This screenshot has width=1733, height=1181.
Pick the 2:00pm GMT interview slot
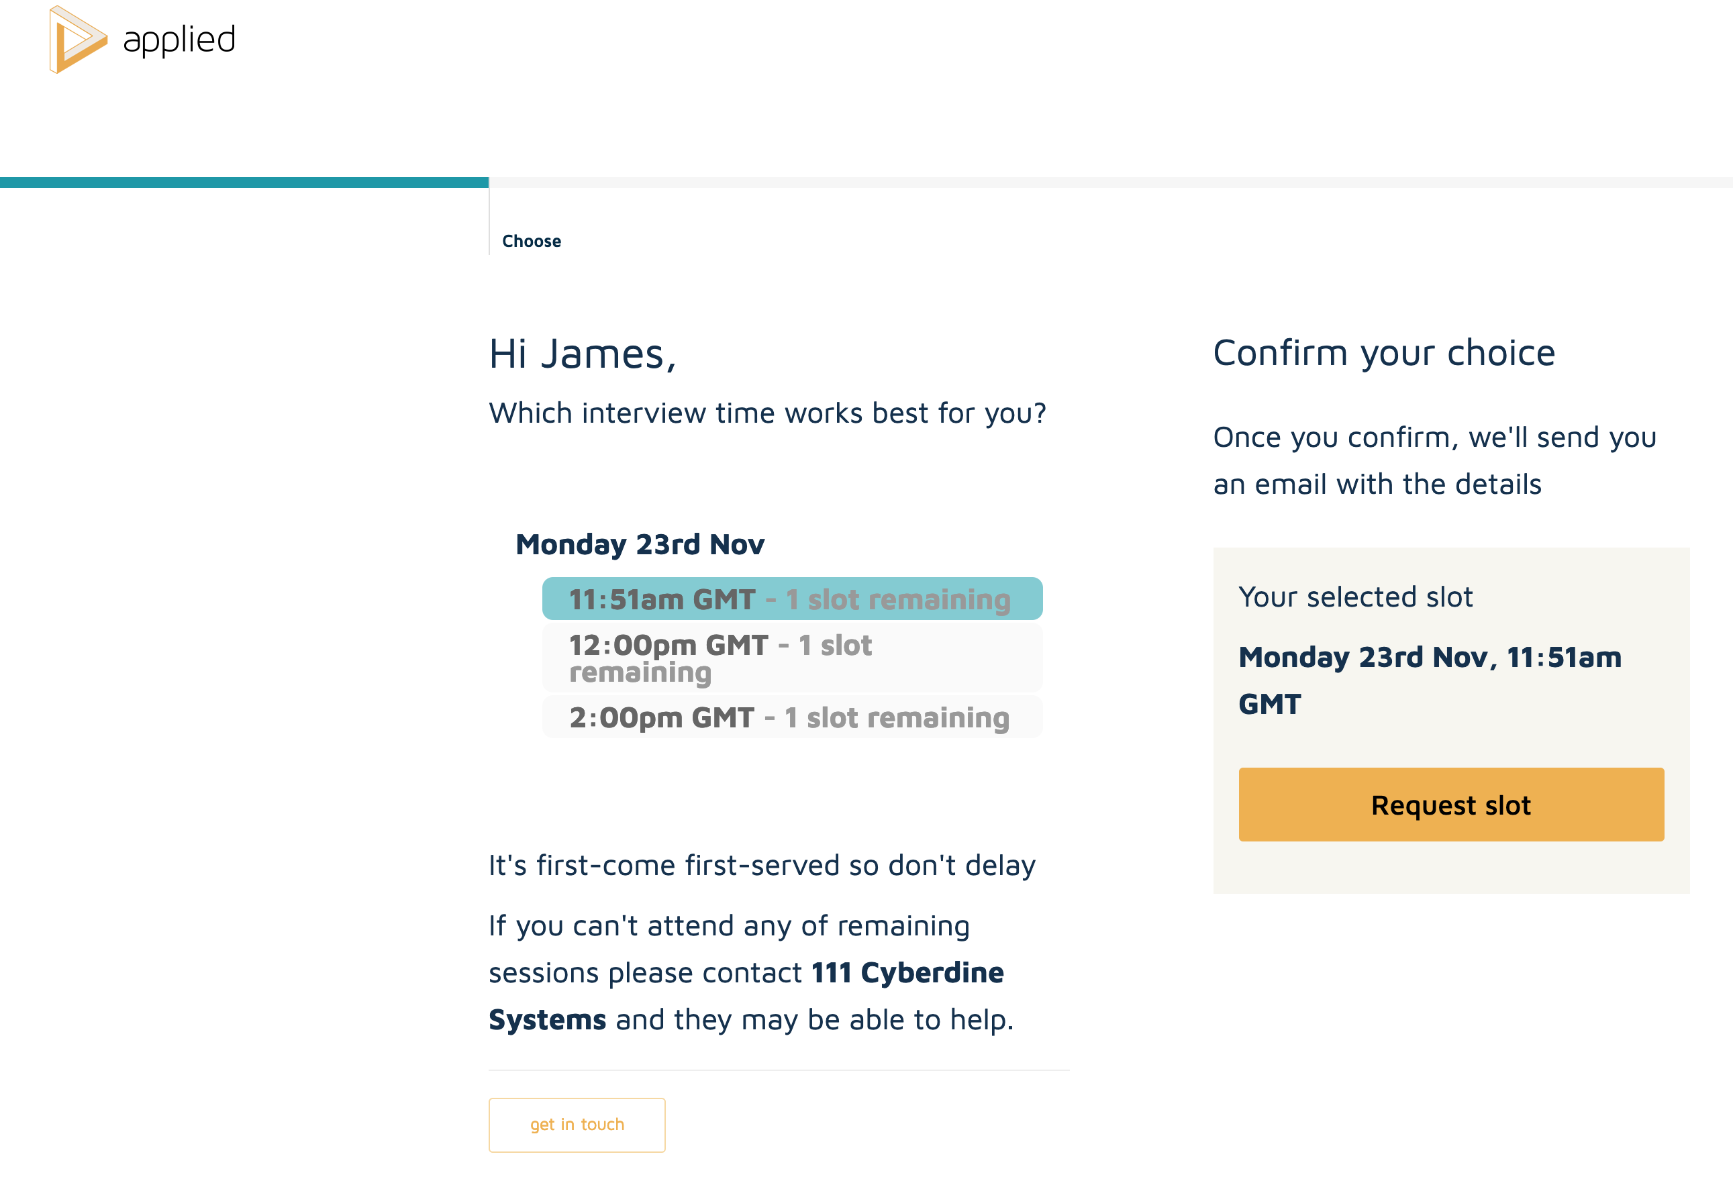click(x=791, y=717)
